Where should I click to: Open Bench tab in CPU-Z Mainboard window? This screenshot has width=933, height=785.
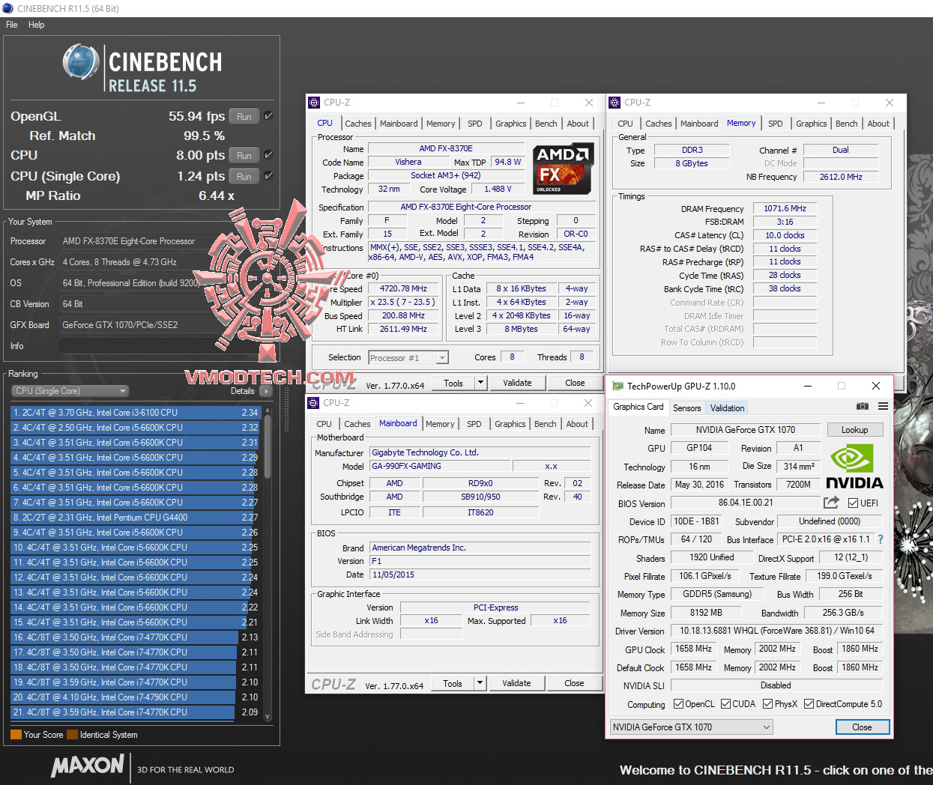[x=546, y=424]
